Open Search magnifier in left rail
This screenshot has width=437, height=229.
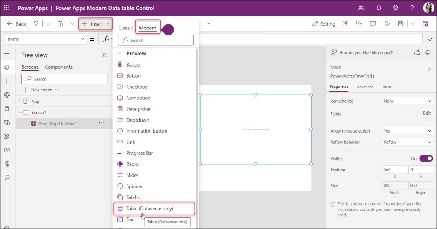pyautogui.click(x=7, y=177)
